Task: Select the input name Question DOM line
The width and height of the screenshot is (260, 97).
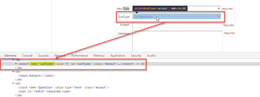Action: click(63, 87)
